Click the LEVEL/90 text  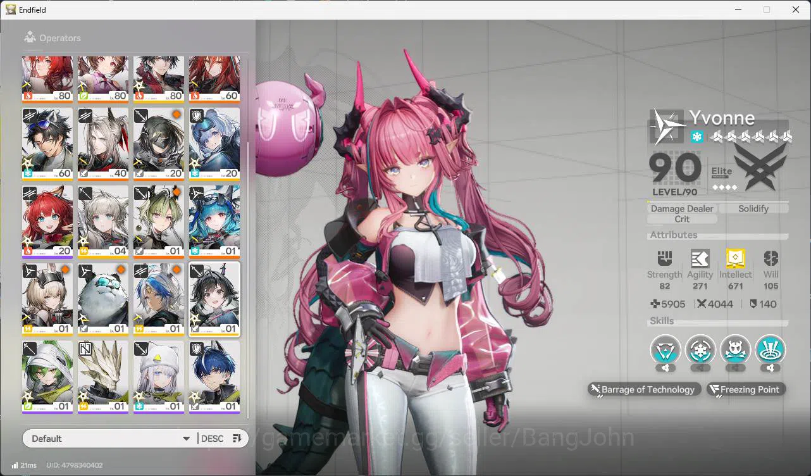tap(674, 192)
